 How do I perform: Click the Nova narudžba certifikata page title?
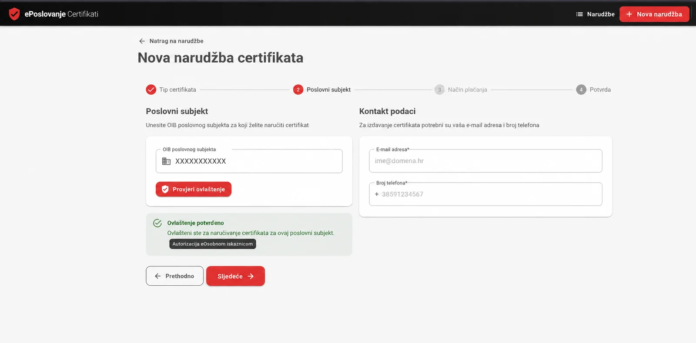point(221,58)
